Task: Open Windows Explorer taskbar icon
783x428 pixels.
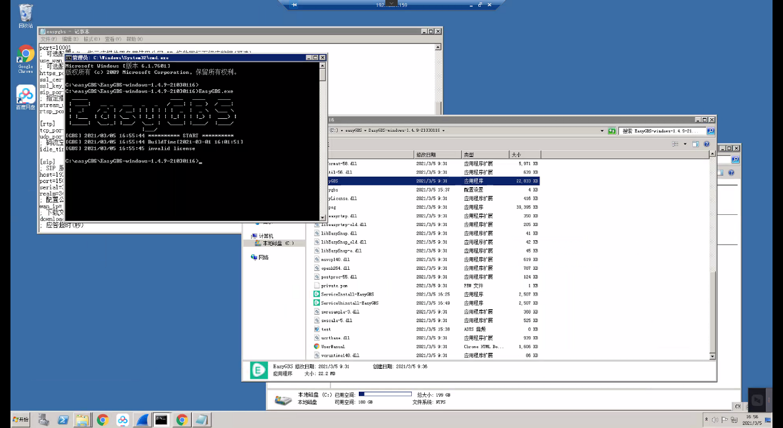Action: pos(83,420)
